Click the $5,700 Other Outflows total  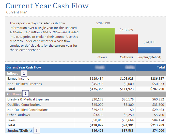159,115
